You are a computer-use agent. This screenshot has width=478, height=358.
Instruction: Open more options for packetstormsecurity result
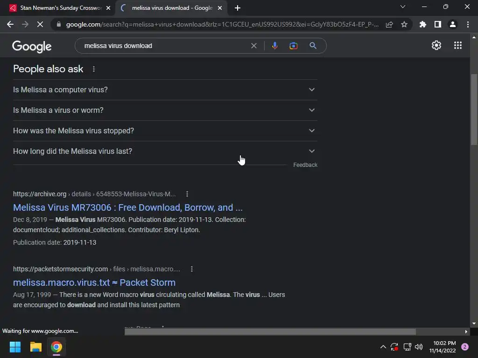click(x=192, y=269)
